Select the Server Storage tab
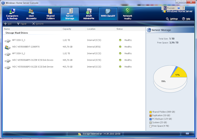This screenshot has width=197, height=139. click(70, 14)
